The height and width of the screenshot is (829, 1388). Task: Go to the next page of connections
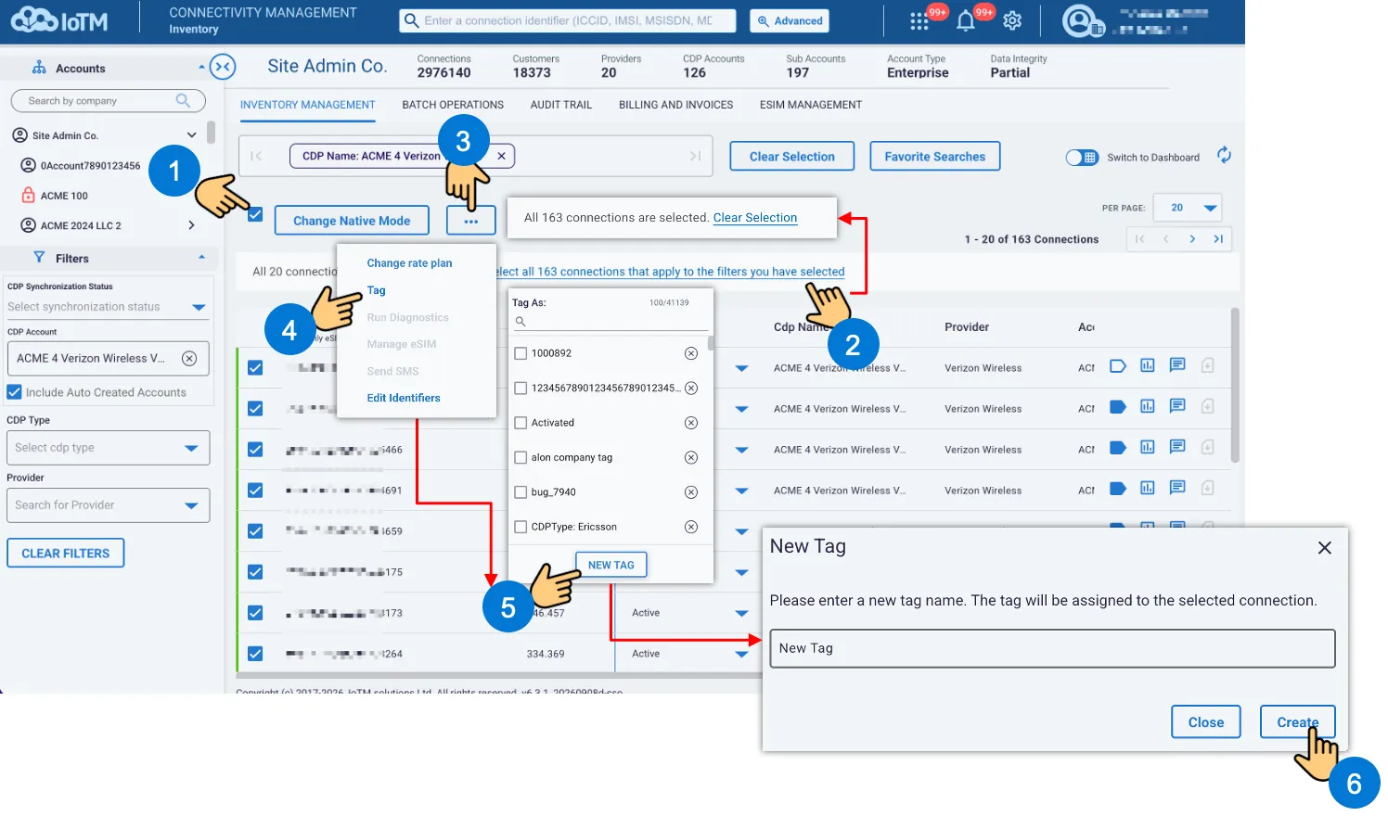[1192, 239]
